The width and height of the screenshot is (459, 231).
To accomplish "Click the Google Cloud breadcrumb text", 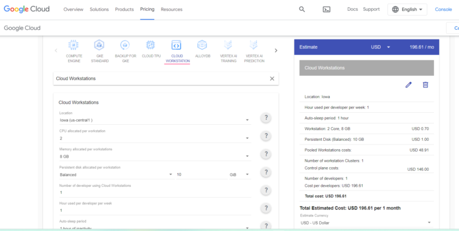I will (22, 28).
